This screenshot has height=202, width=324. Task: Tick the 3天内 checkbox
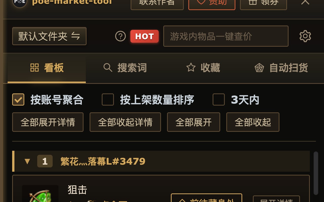tap(219, 99)
